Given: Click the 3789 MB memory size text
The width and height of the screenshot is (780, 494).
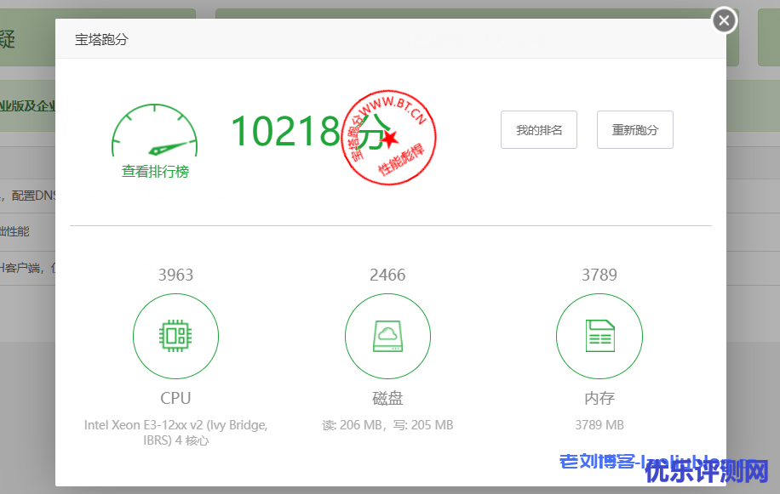Looking at the screenshot, I should coord(599,425).
